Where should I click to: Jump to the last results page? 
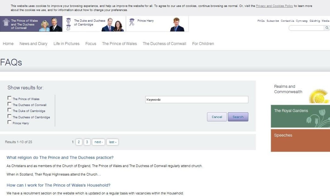pyautogui.click(x=112, y=142)
